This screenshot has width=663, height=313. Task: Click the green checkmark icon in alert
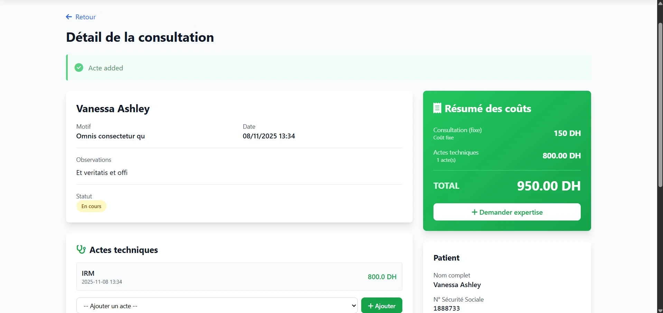79,68
